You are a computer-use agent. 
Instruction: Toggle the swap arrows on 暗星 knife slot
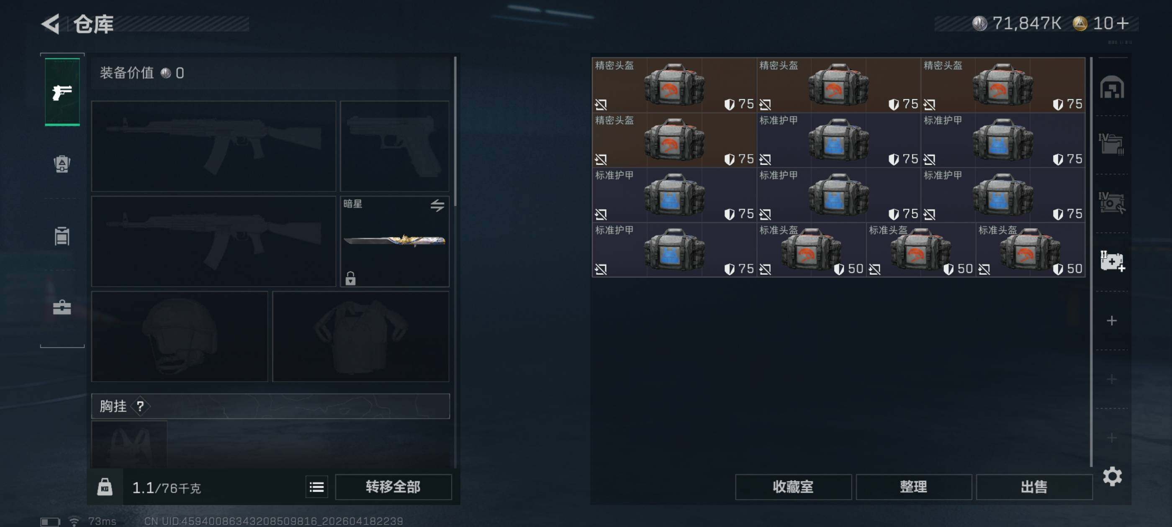point(437,205)
